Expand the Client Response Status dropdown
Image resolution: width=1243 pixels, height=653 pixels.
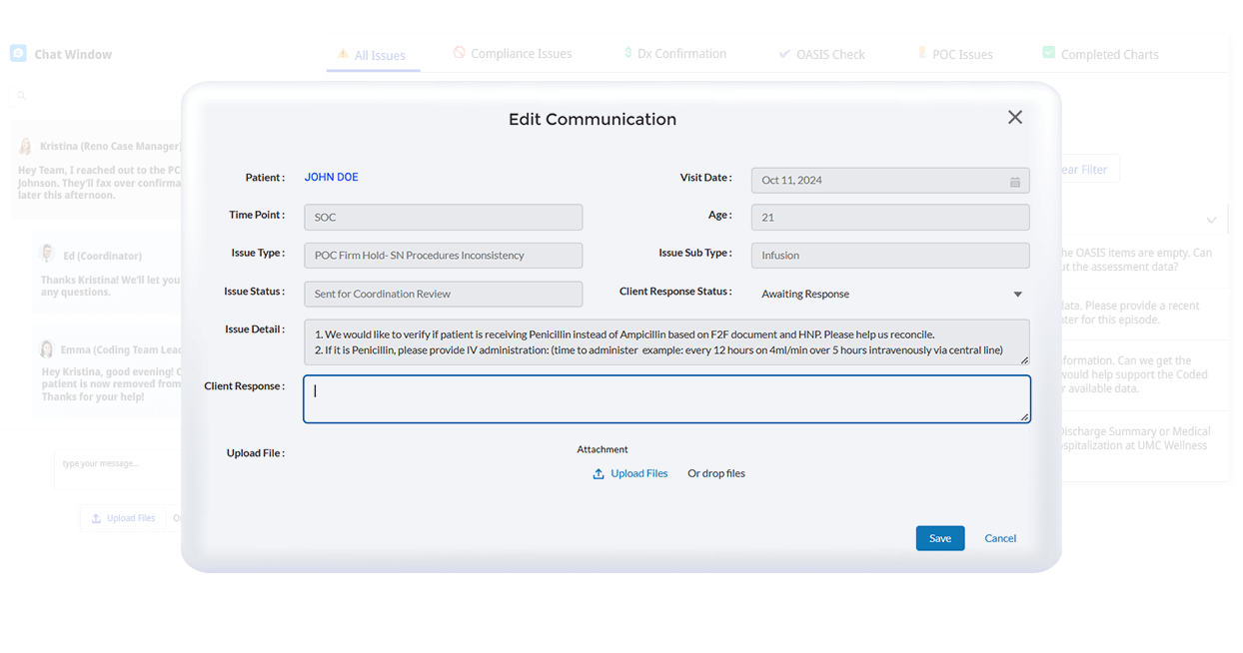pyautogui.click(x=1017, y=295)
